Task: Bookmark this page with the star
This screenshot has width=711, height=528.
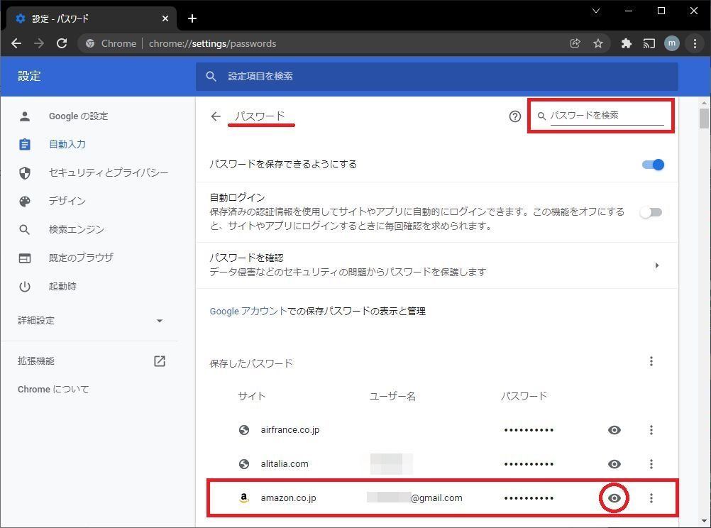Action: click(x=598, y=43)
